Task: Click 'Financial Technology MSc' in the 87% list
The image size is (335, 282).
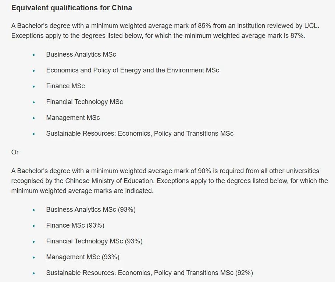Action: (84, 102)
